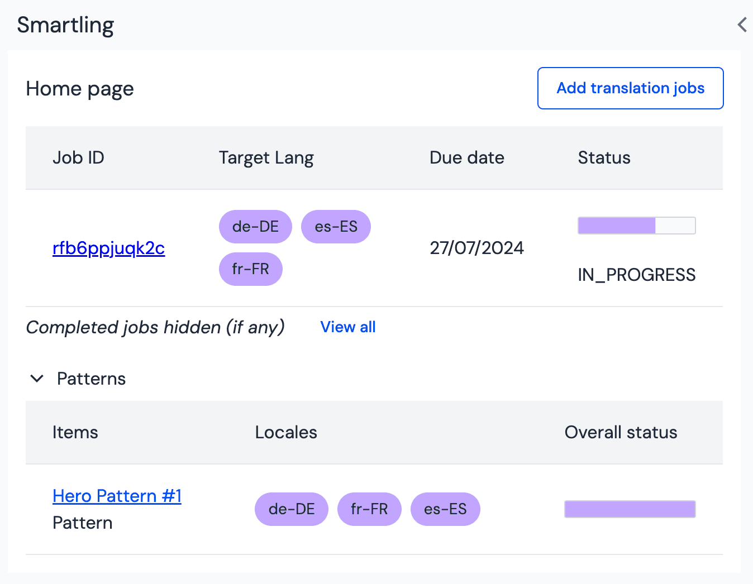Viewport: 753px width, 584px height.
Task: Click the job's IN_PROGRESS progress bar
Action: [x=637, y=226]
